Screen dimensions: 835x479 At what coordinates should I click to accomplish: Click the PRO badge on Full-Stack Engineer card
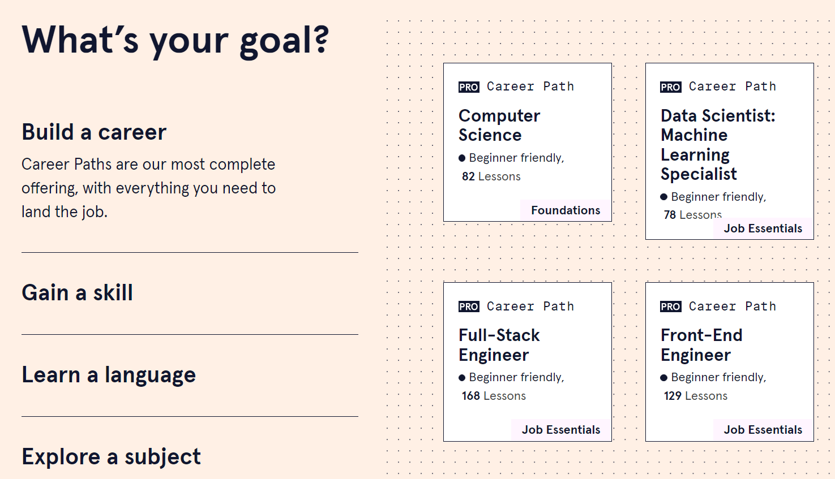[x=468, y=307]
